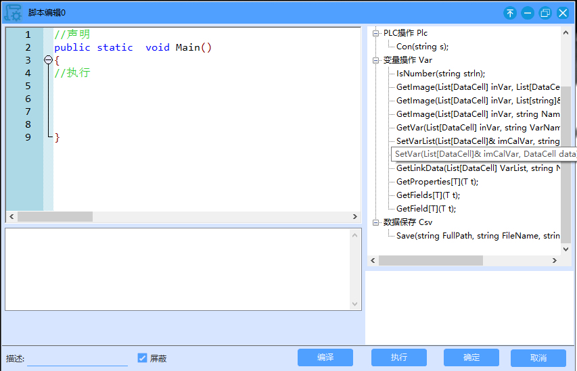Collapse the 数据保存 Csv tree node
Screen dimensions: 577x371
375,222
